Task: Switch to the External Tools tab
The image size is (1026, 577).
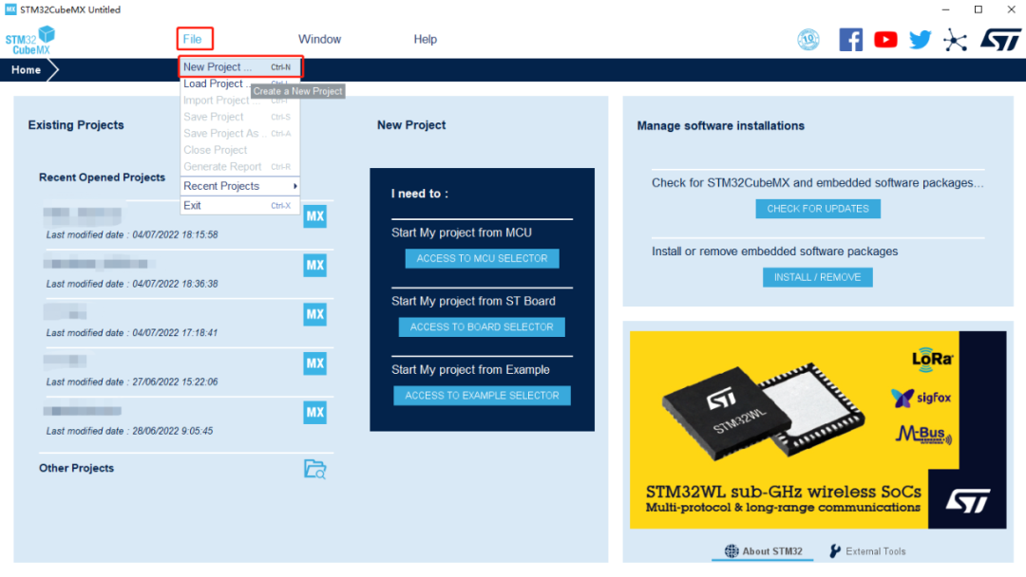Action: tap(867, 551)
